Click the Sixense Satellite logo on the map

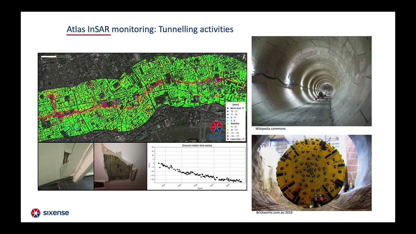[216, 131]
